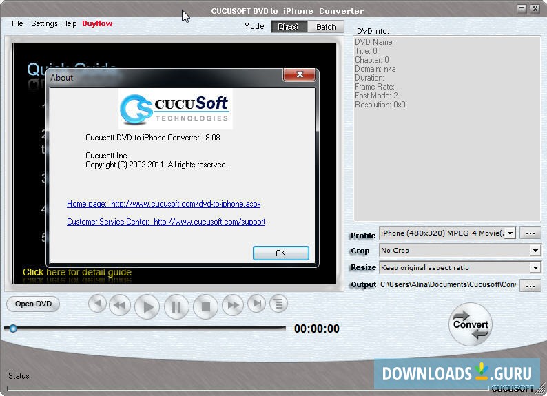Skip to next chapter button
This screenshot has width=547, height=396.
click(x=257, y=304)
